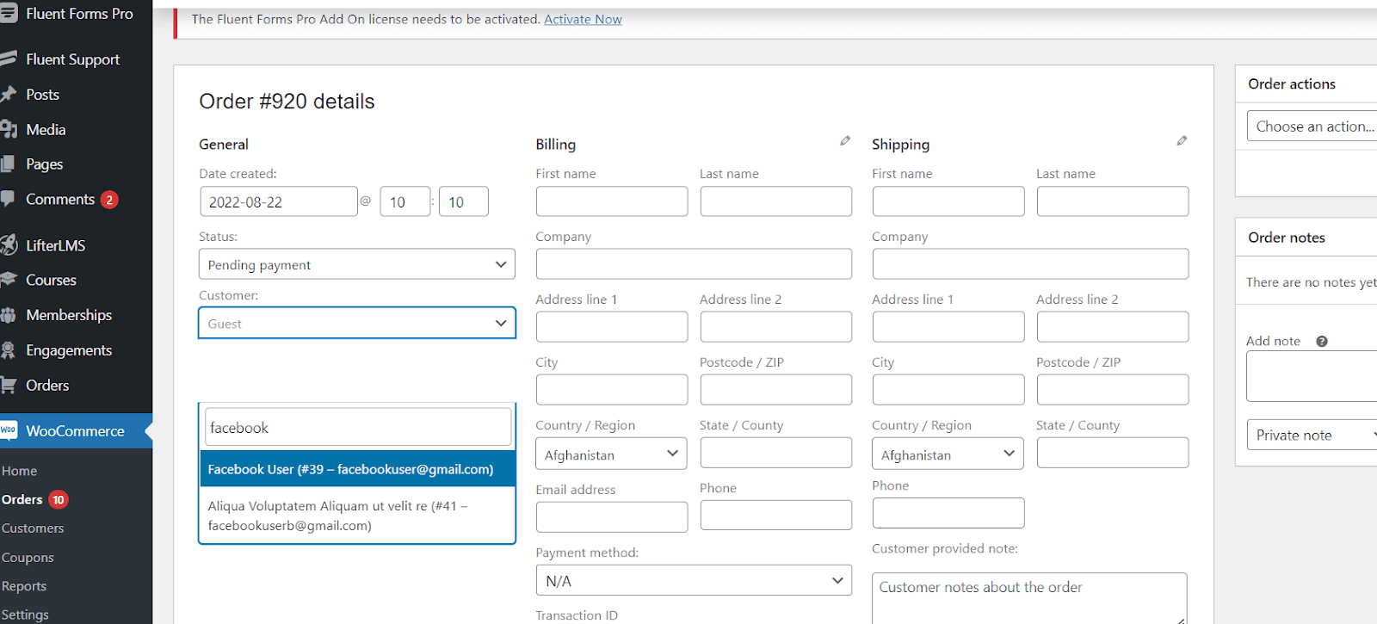Click the Shipping Address line 2 field
The width and height of the screenshot is (1377, 624).
point(1112,327)
